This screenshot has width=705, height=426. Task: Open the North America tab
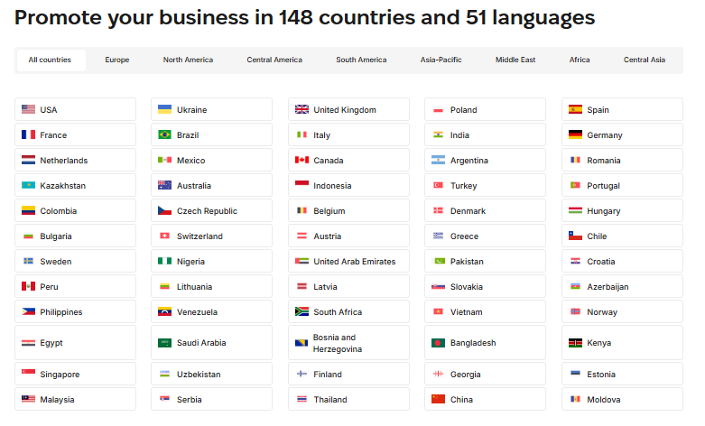188,60
